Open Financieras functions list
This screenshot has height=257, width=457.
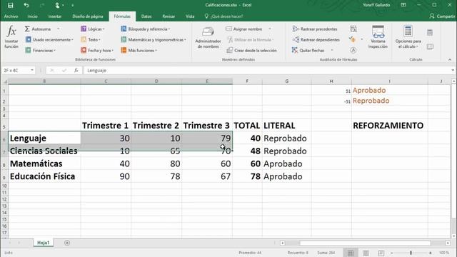(x=40, y=51)
